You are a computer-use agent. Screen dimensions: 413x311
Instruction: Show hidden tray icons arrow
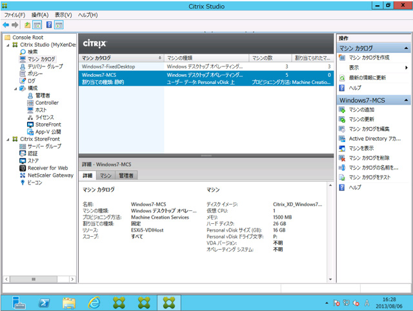327,303
